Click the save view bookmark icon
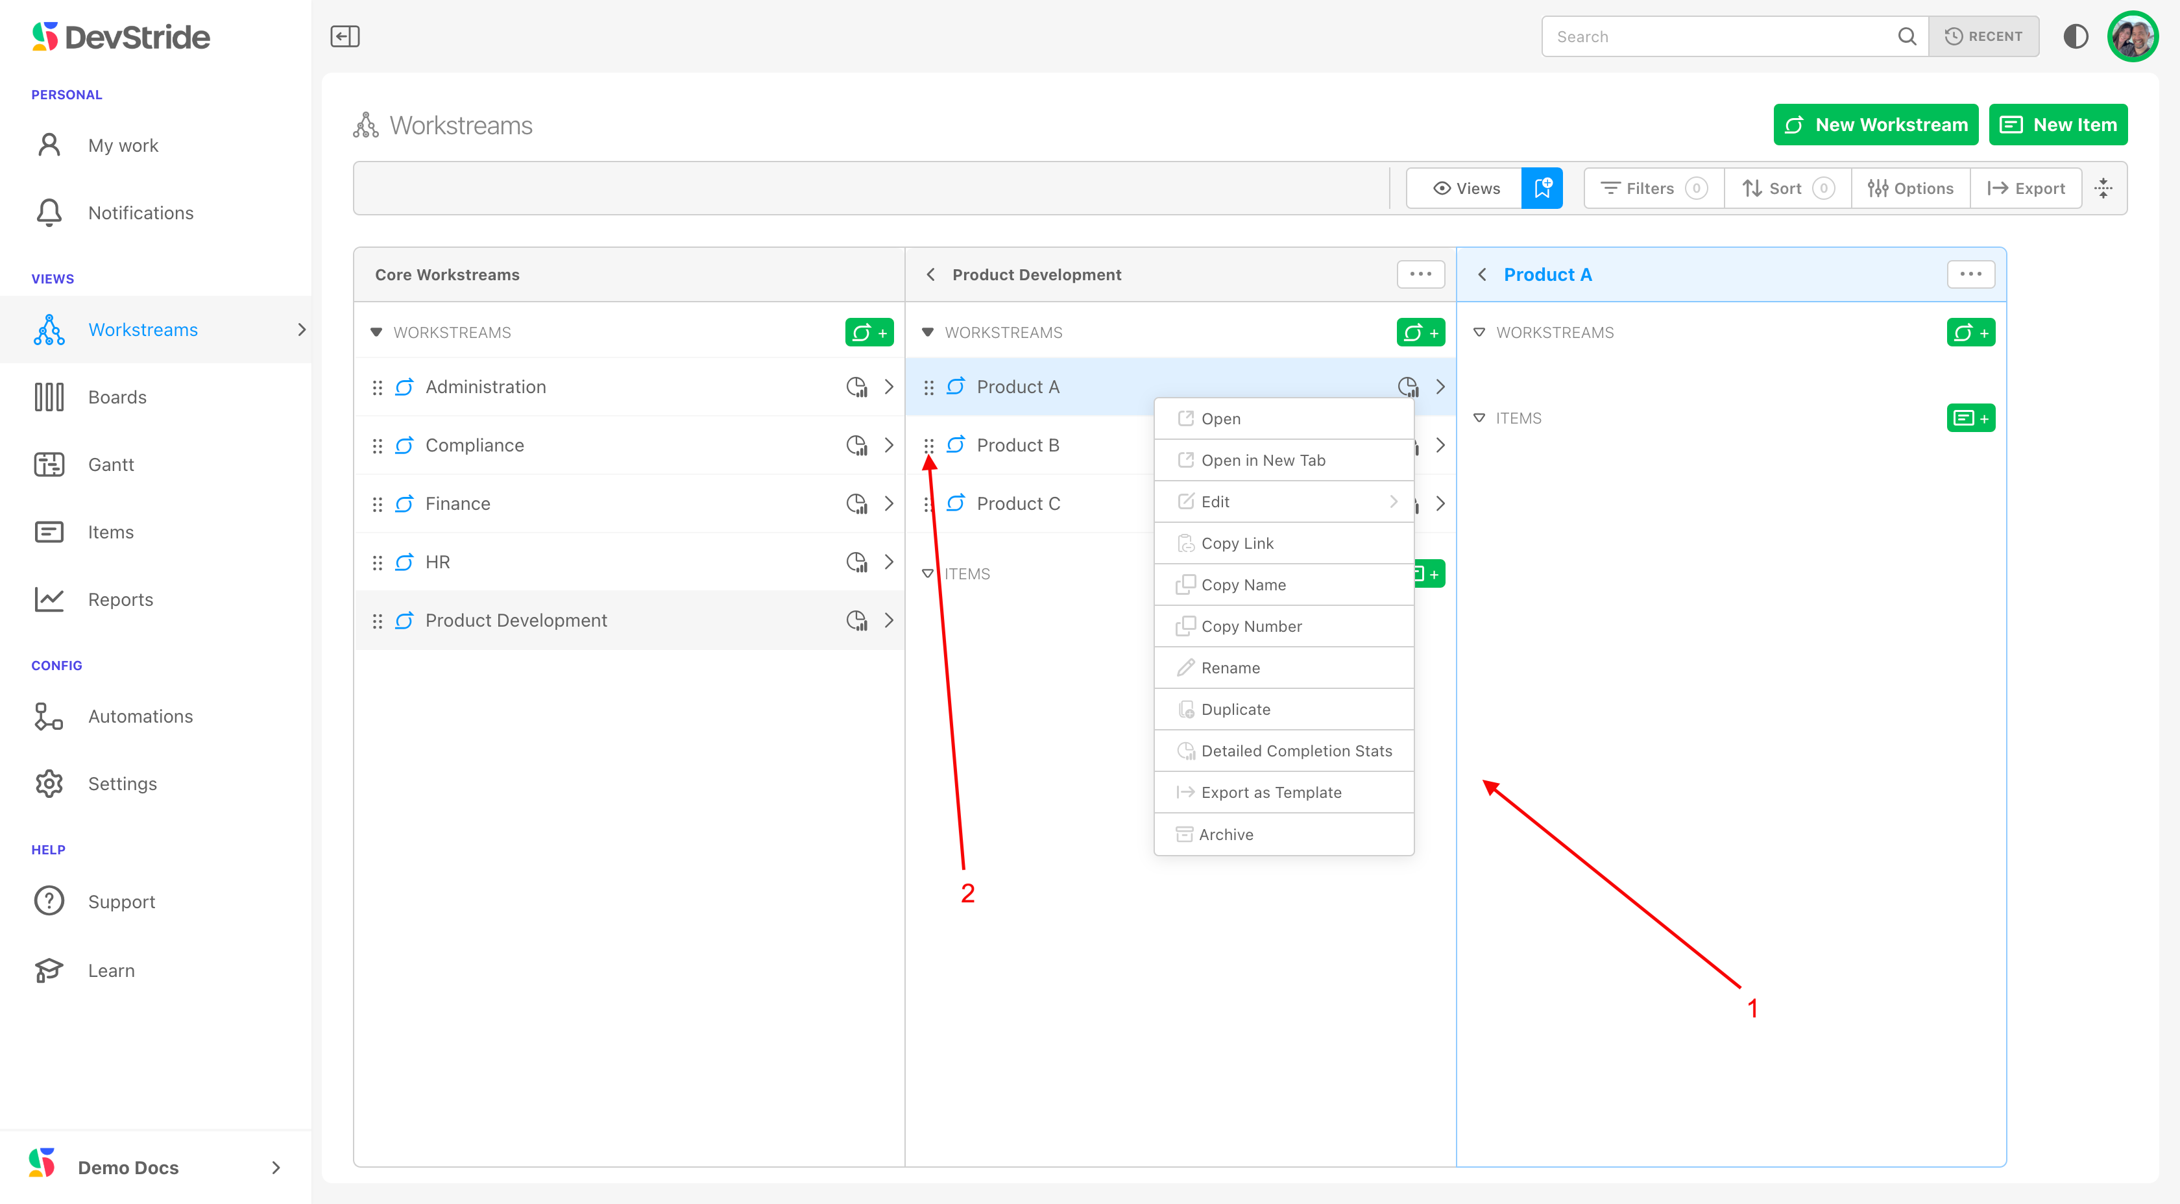 [x=1542, y=188]
